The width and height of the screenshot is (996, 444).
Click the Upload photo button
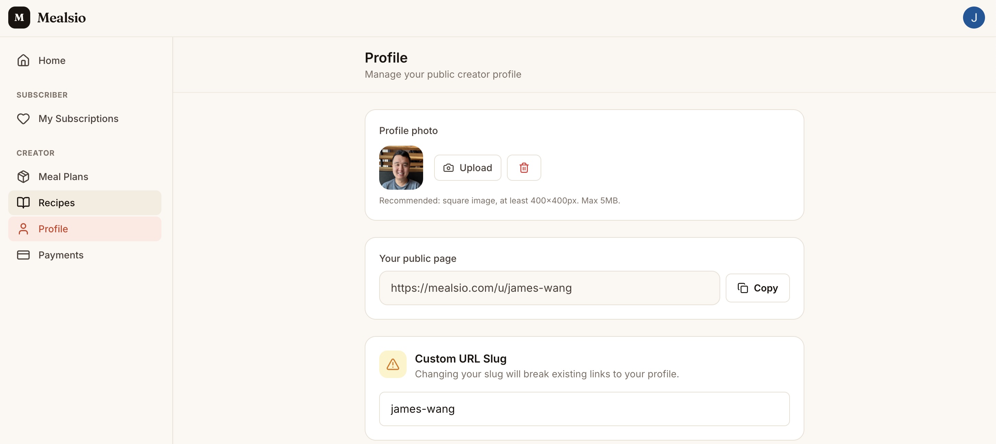coord(467,167)
